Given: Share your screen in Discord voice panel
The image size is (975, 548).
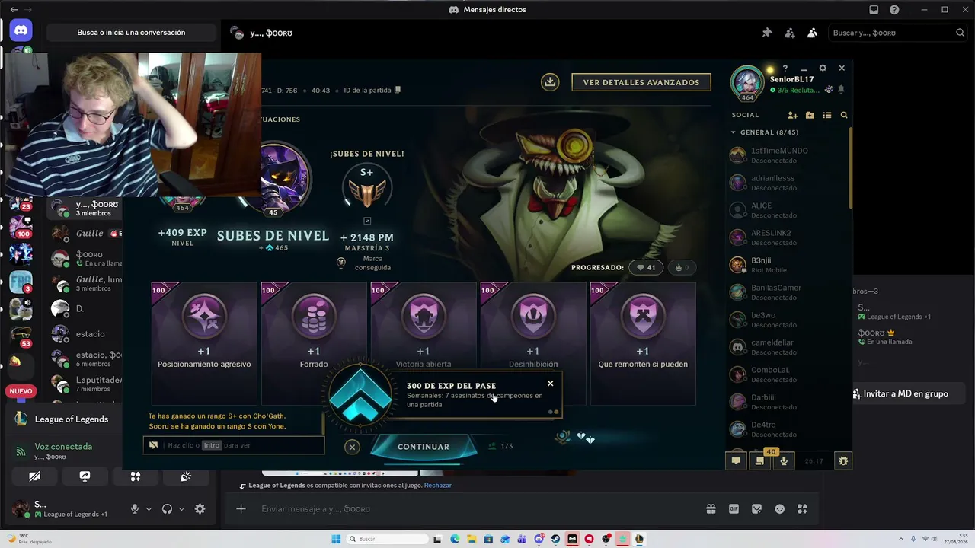Looking at the screenshot, I should click(85, 476).
